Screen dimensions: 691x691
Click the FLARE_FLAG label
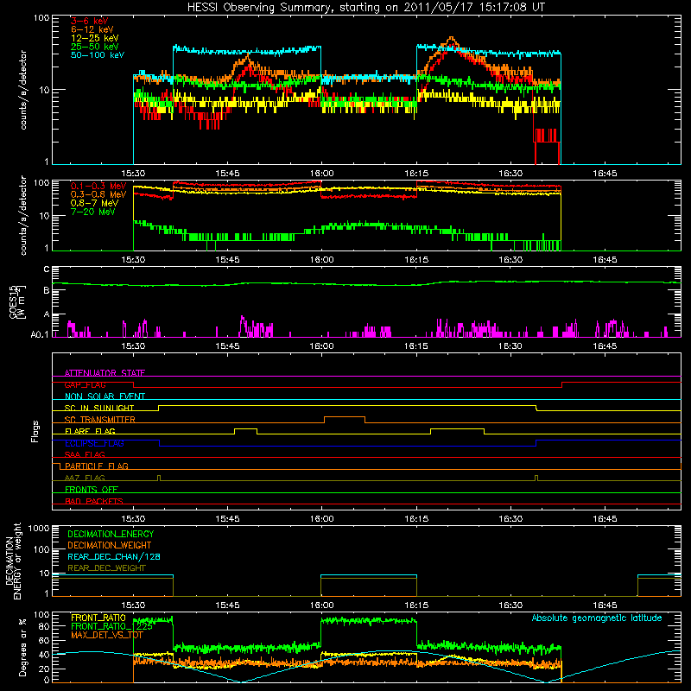click(90, 431)
